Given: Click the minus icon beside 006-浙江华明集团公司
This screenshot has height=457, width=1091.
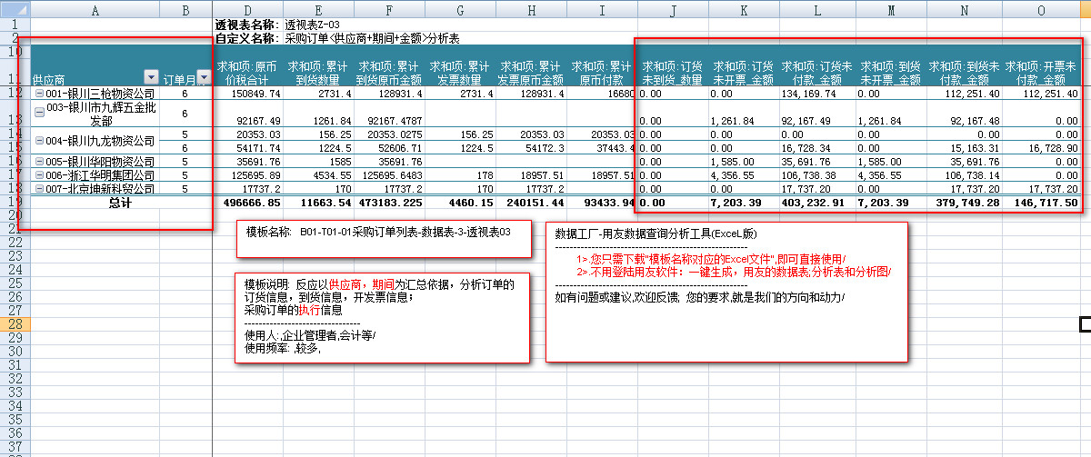Looking at the screenshot, I should (38, 175).
